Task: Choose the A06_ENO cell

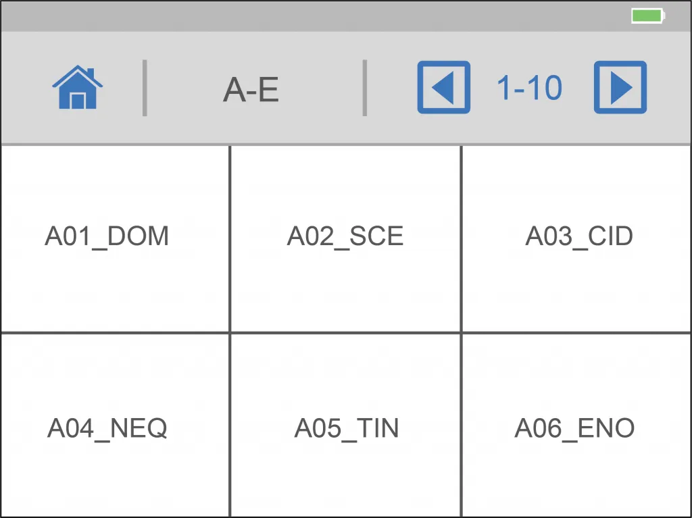Action: click(x=576, y=425)
